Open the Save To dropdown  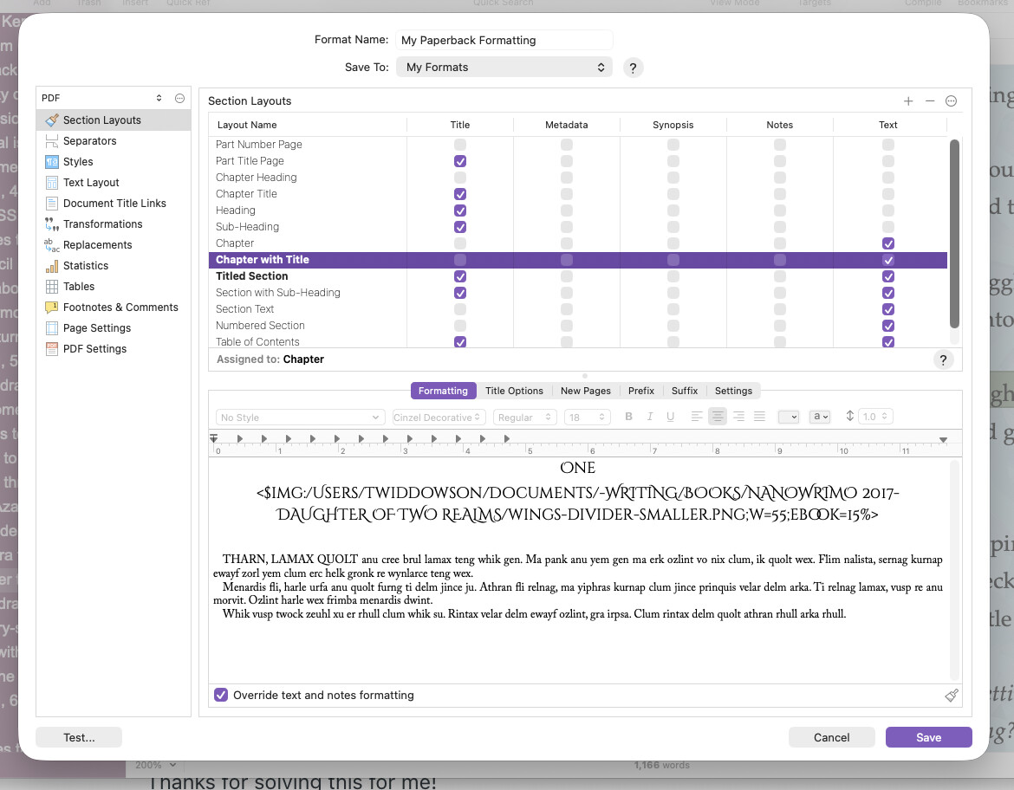pos(504,67)
